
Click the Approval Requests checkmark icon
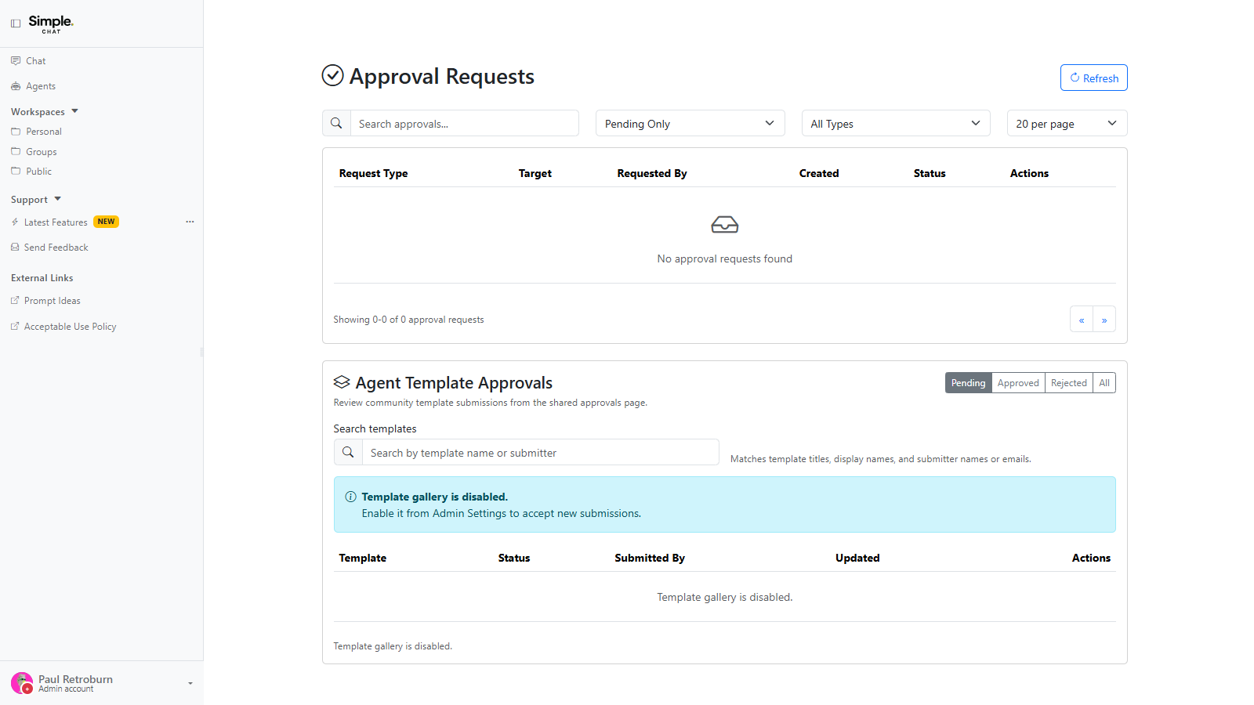333,75
